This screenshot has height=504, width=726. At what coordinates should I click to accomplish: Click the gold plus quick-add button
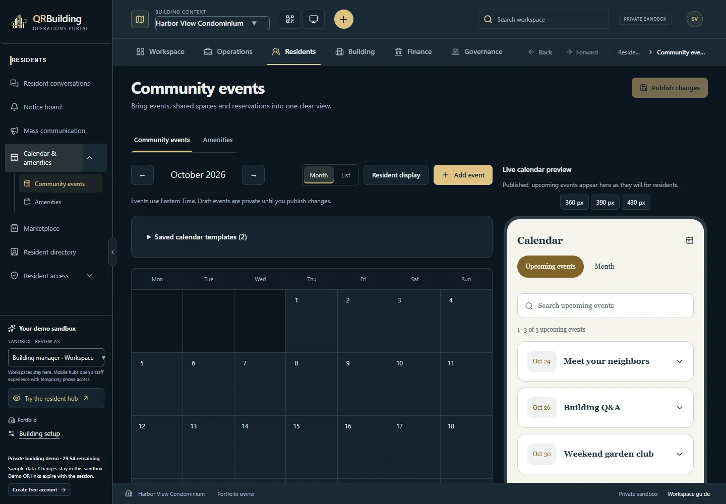[x=344, y=19]
